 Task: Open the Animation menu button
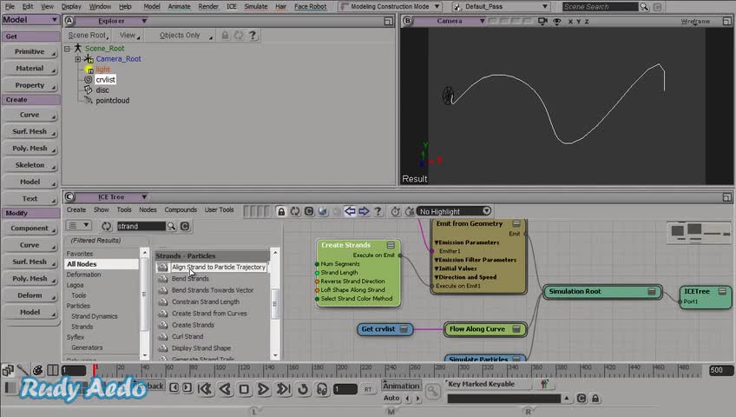point(401,386)
